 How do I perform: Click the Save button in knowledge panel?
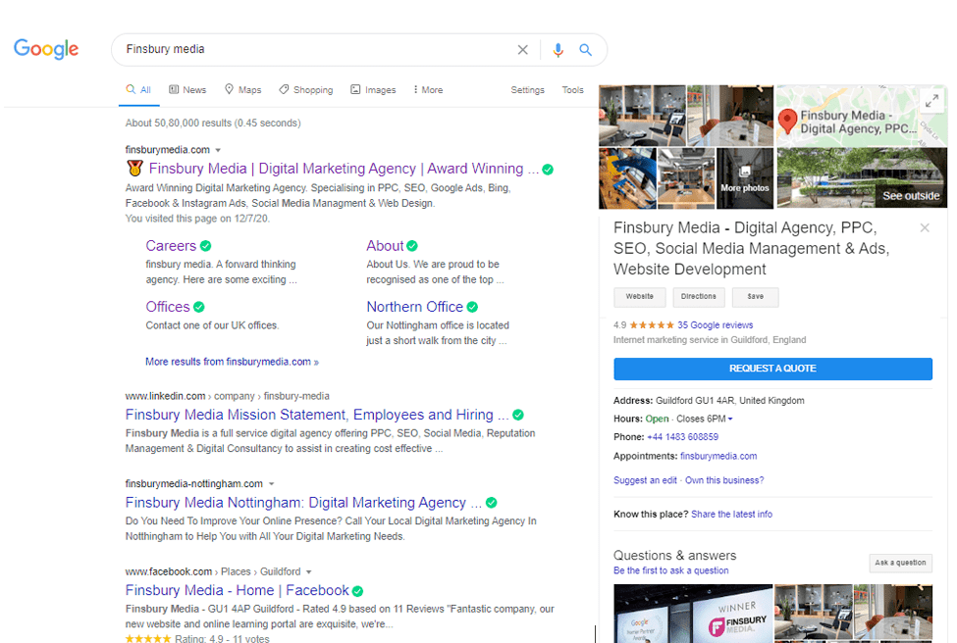[756, 297]
